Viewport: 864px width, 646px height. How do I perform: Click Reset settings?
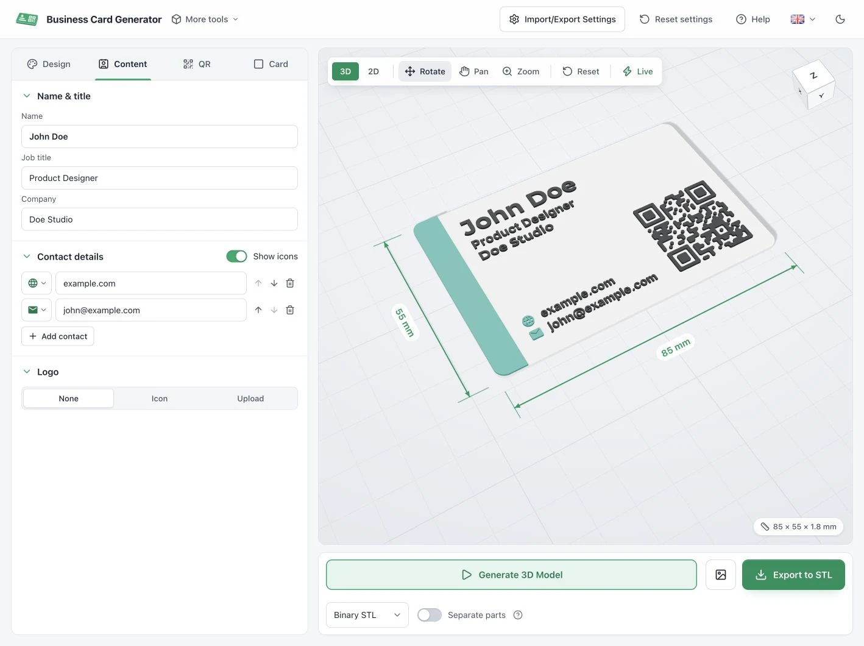676,20
